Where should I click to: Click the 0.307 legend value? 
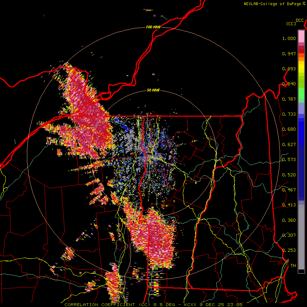click(289, 235)
